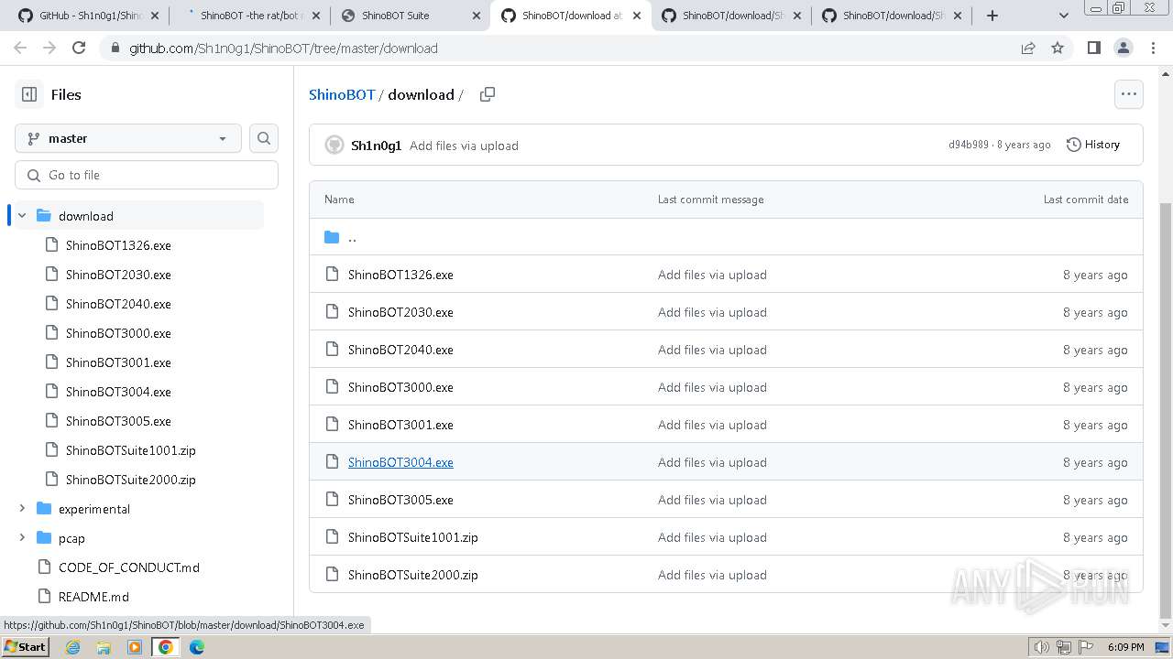Click the Sh1n0g1 avatar image
Image resolution: width=1173 pixels, height=659 pixels.
click(334, 145)
